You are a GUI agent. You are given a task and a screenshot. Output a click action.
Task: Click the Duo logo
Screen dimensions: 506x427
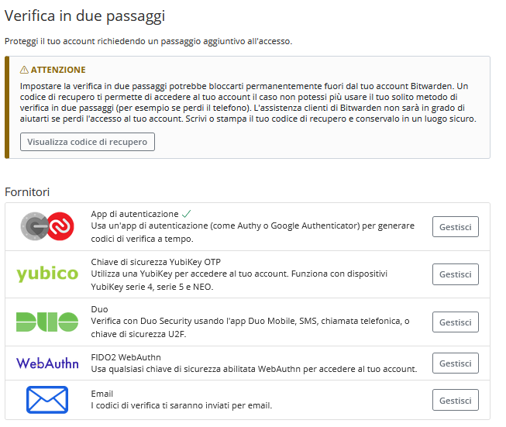[x=47, y=322]
